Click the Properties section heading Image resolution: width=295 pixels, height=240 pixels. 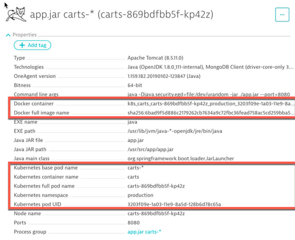point(25,35)
